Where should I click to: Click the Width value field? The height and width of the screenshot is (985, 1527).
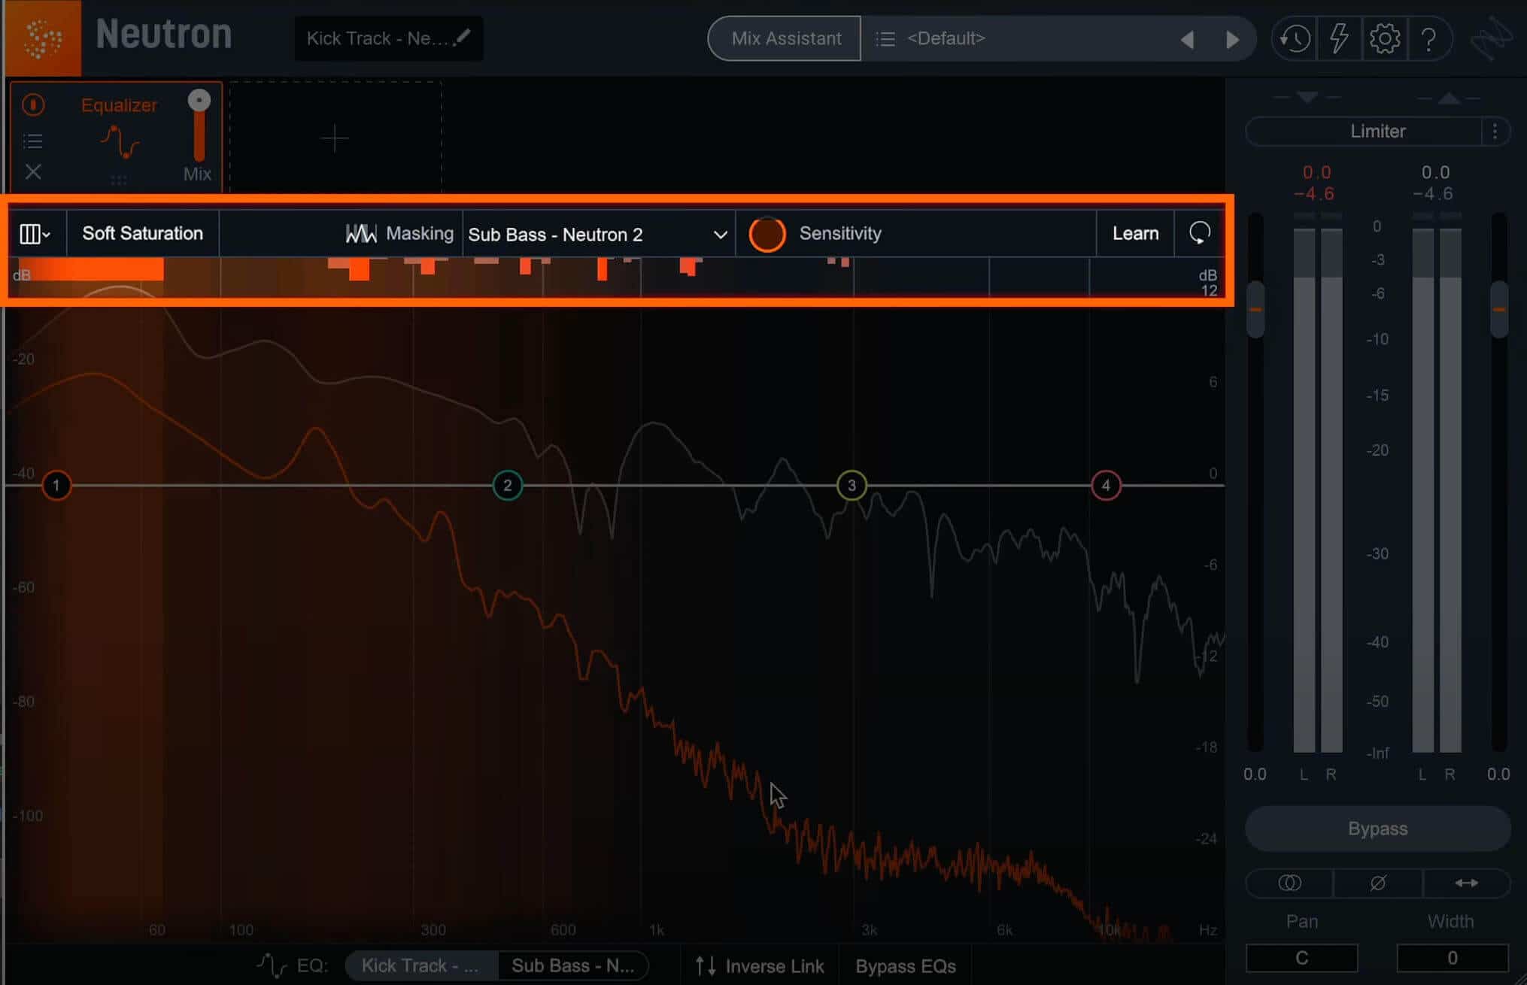pyautogui.click(x=1453, y=958)
